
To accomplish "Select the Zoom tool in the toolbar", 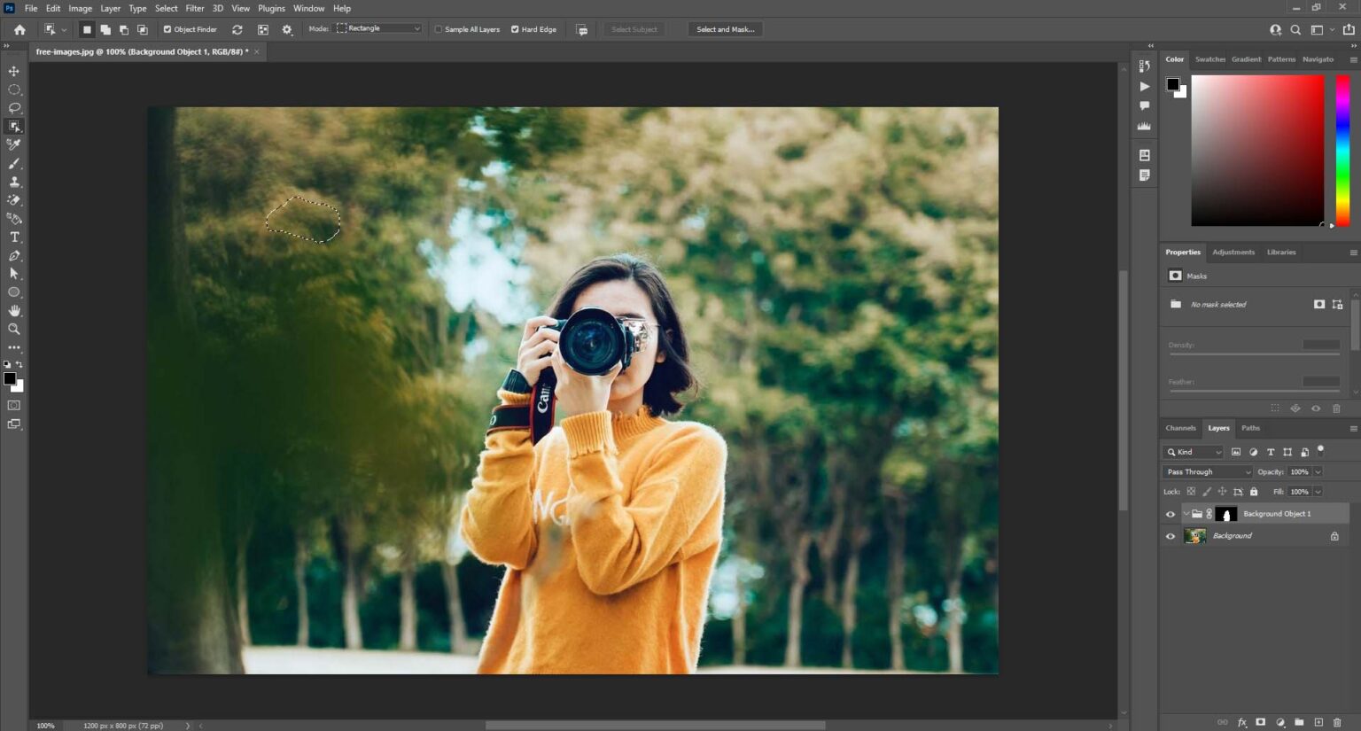I will point(13,329).
